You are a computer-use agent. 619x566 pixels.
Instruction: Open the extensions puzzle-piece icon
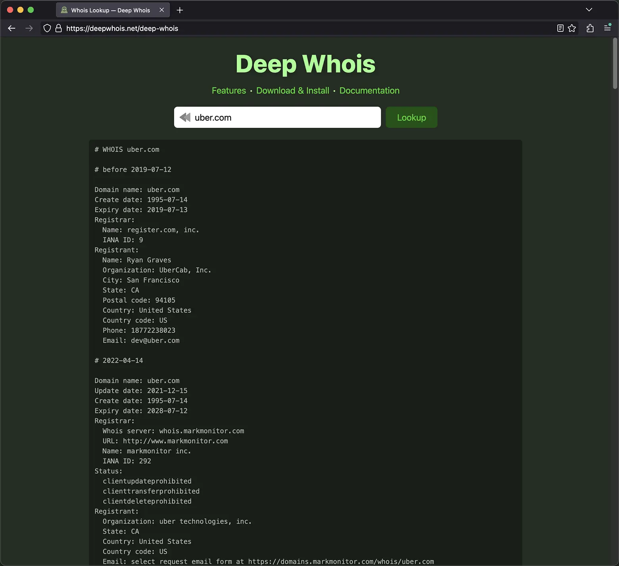pos(590,28)
